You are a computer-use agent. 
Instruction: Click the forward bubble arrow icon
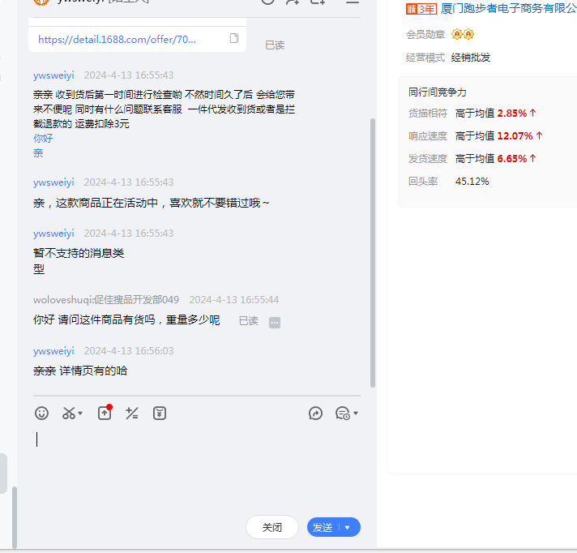coord(315,414)
